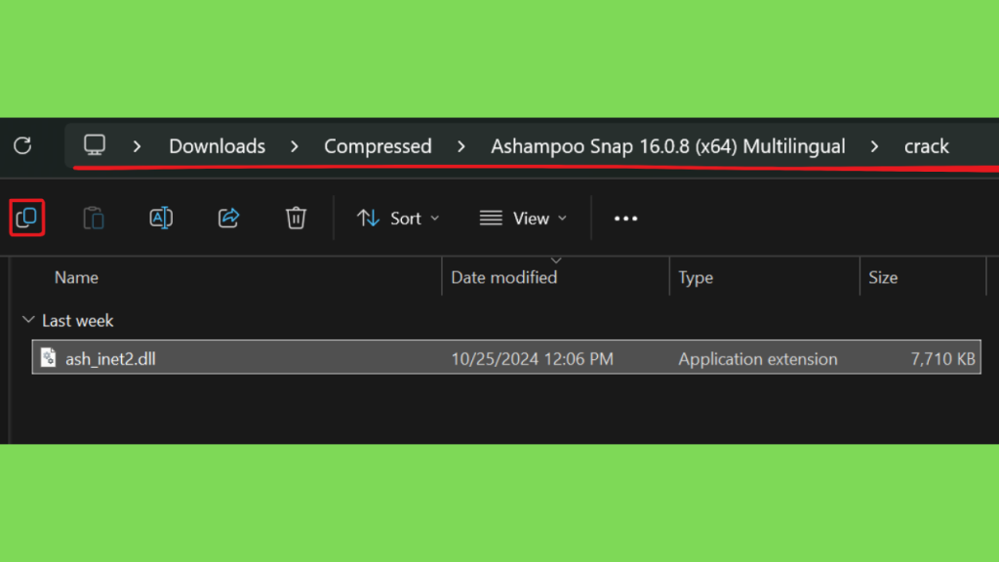Viewport: 999px width, 562px height.
Task: Open the View dropdown menu
Action: (523, 219)
